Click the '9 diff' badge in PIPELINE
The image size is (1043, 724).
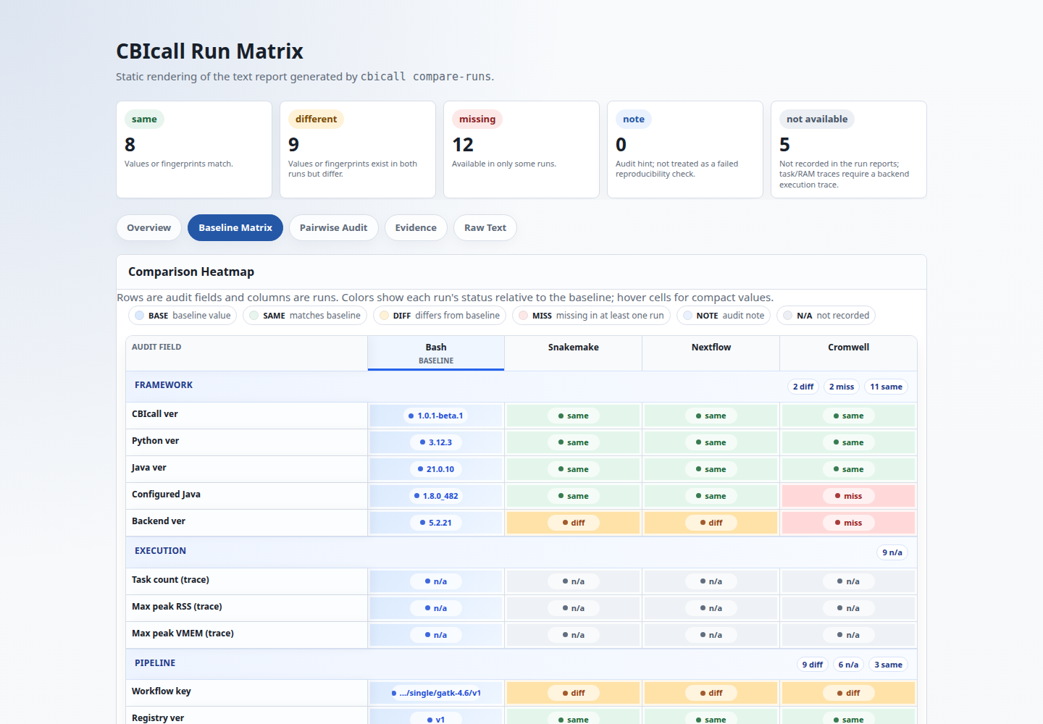813,665
